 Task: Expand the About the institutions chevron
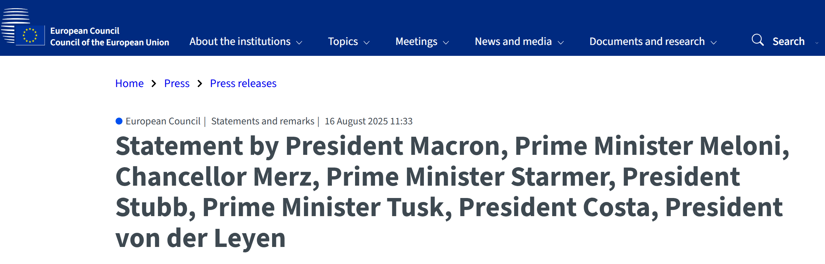coord(299,43)
